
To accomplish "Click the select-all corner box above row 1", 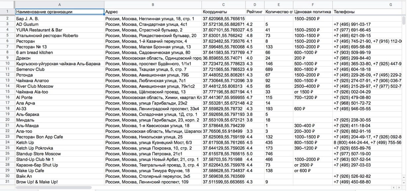I will (7, 5).
